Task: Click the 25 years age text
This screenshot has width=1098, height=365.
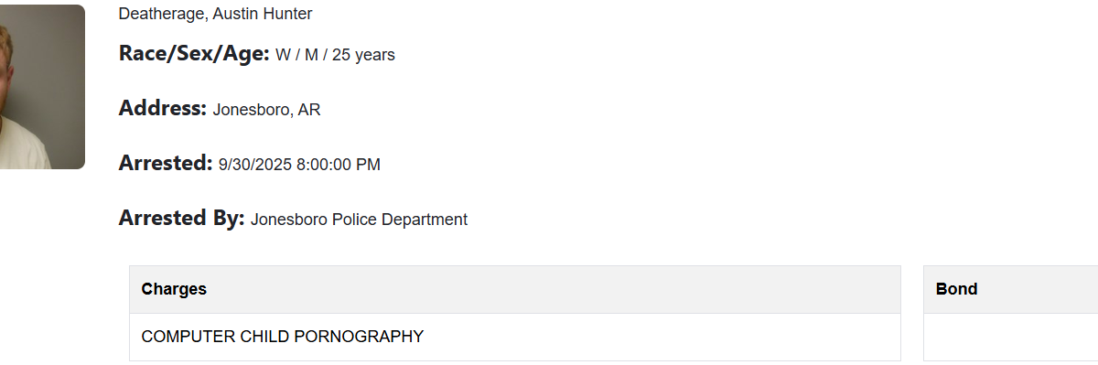Action: [x=363, y=55]
